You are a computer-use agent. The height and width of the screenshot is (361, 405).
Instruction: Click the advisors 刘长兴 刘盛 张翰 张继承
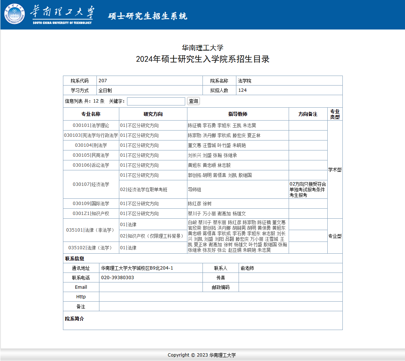(212, 155)
